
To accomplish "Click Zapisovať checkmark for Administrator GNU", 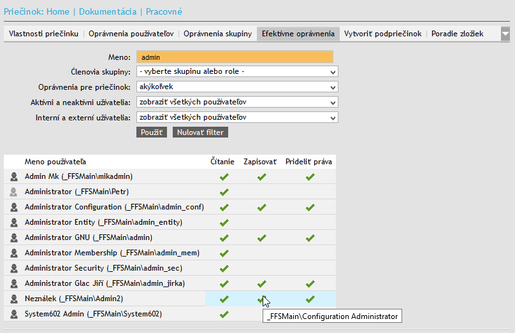I will click(260, 237).
